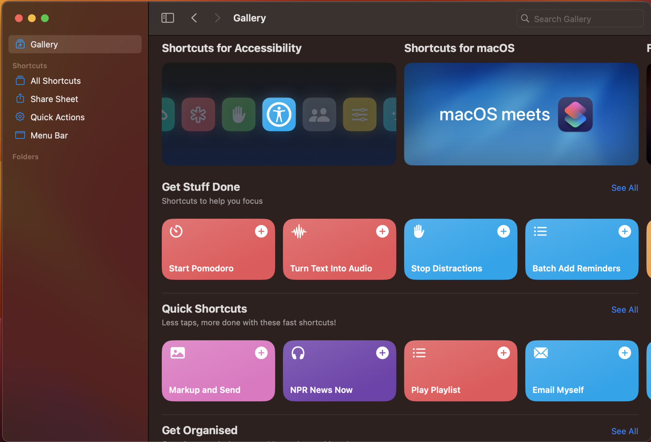See All Quick Shortcuts
This screenshot has height=442, width=651.
click(624, 310)
